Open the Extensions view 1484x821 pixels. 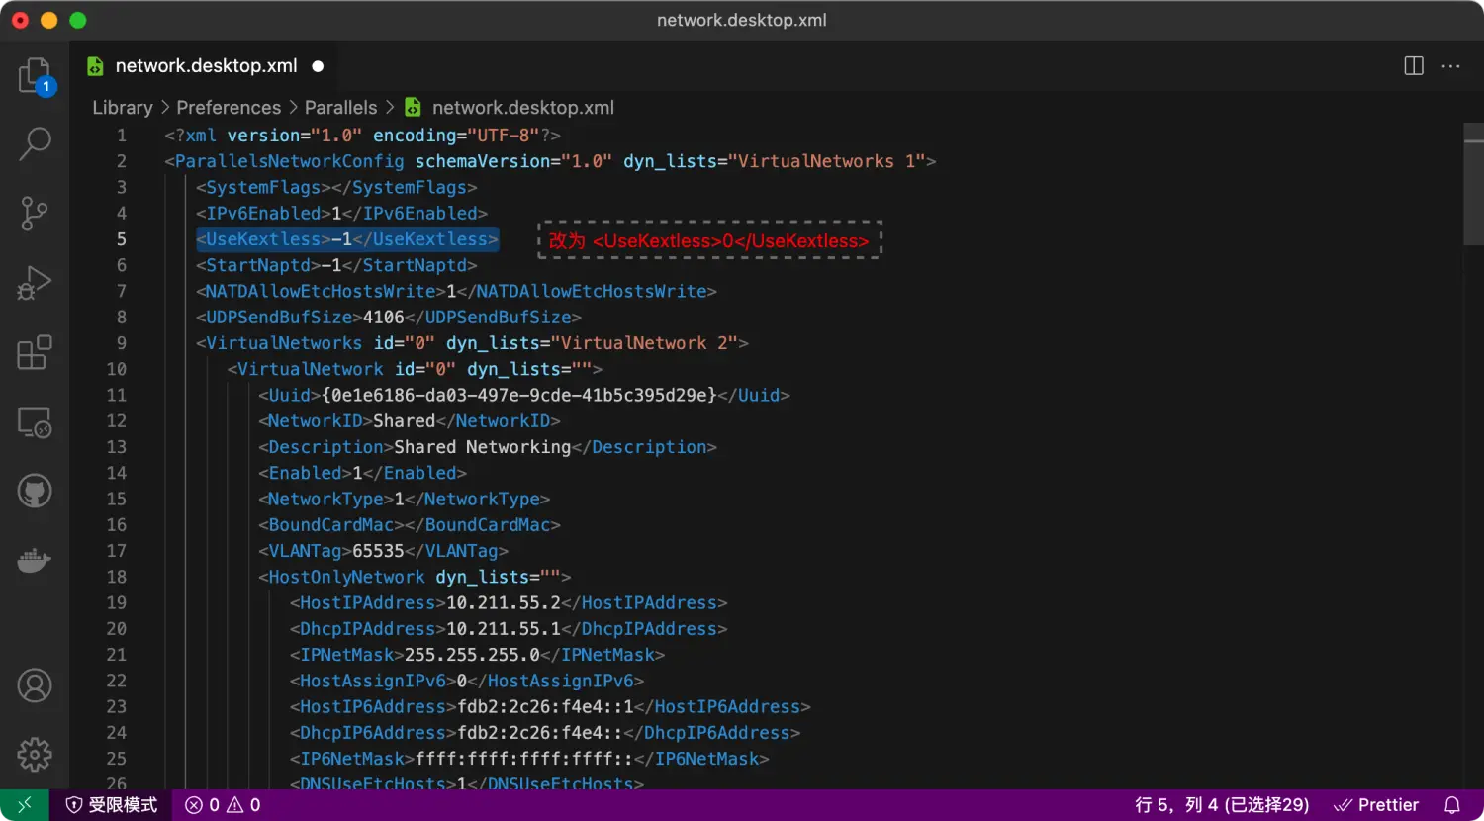(35, 352)
